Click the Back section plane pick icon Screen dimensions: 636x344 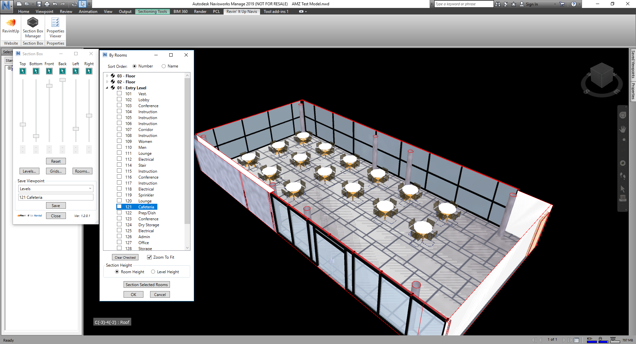[x=62, y=71]
